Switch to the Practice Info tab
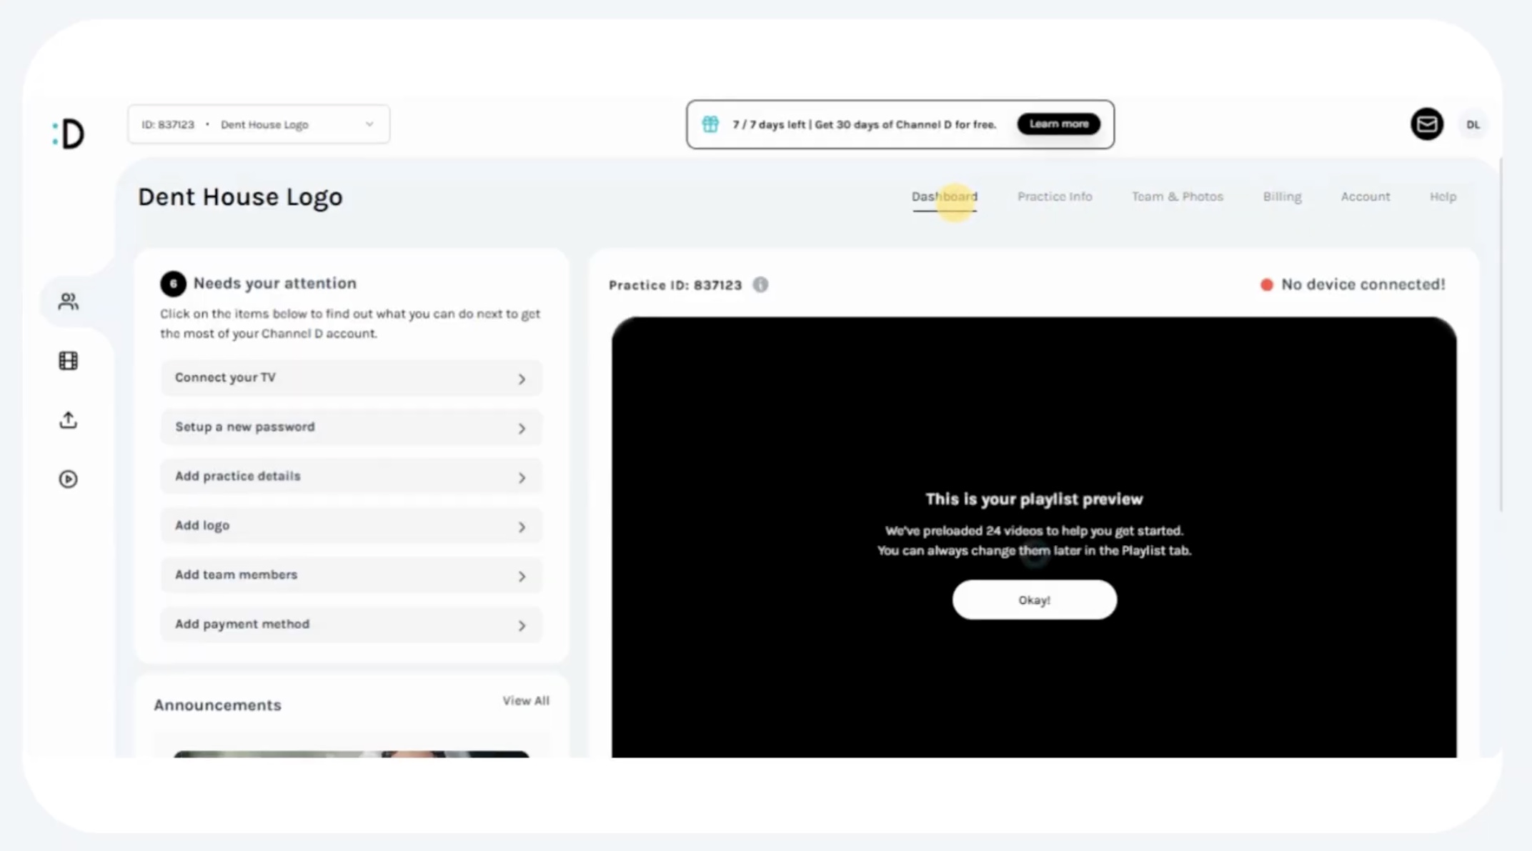The height and width of the screenshot is (851, 1532). (x=1054, y=196)
